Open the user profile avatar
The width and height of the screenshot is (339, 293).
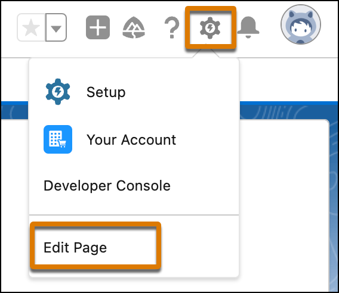[301, 24]
